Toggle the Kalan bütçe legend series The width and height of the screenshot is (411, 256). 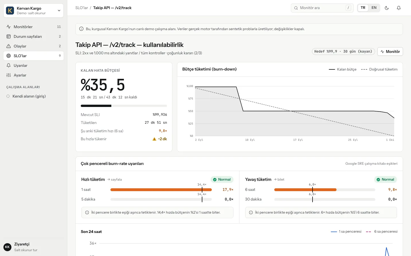[342, 69]
